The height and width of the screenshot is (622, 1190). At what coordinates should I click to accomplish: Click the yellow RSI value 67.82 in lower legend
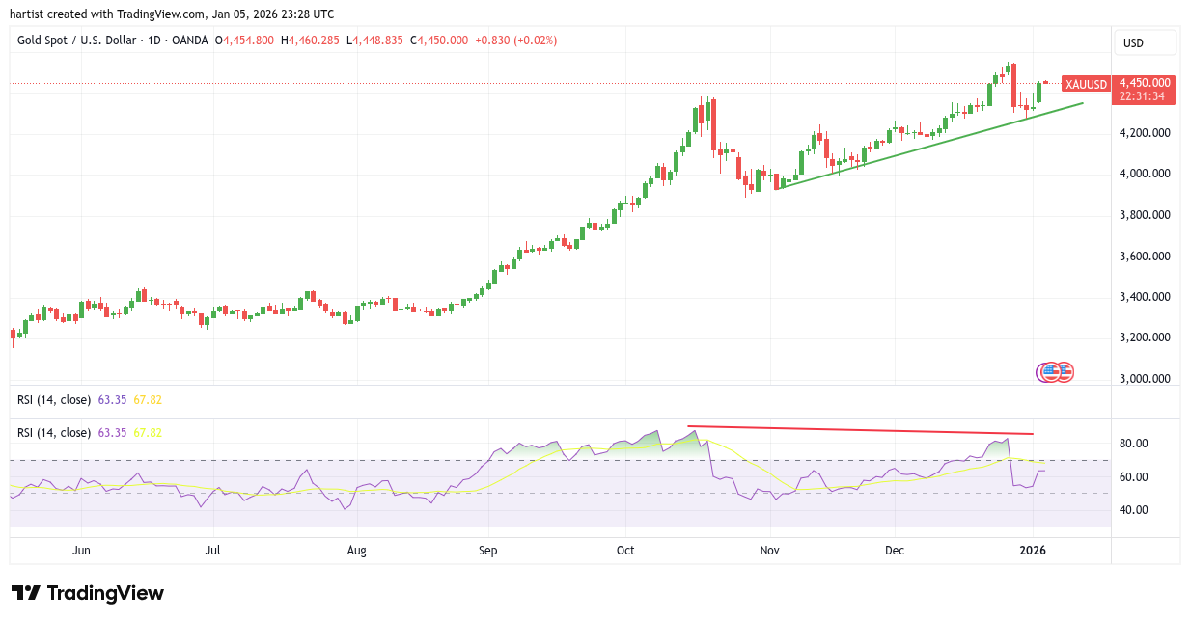click(147, 432)
